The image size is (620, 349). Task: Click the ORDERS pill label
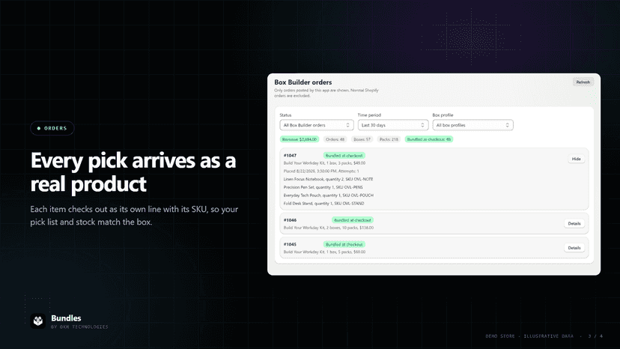click(52, 128)
